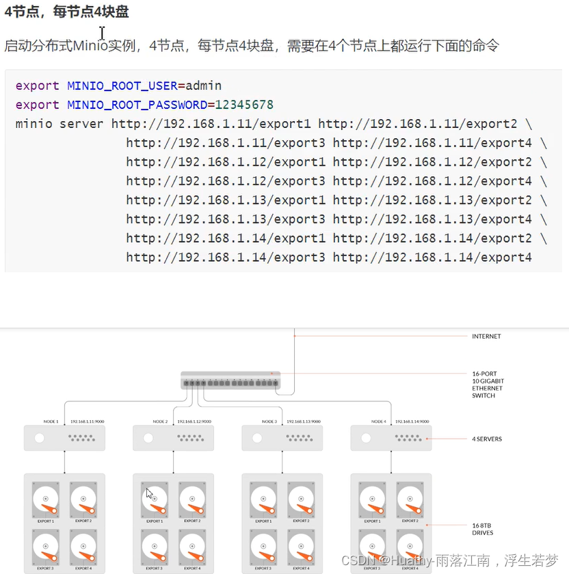Click the 16 8TB DRIVES label annotation

(x=482, y=529)
